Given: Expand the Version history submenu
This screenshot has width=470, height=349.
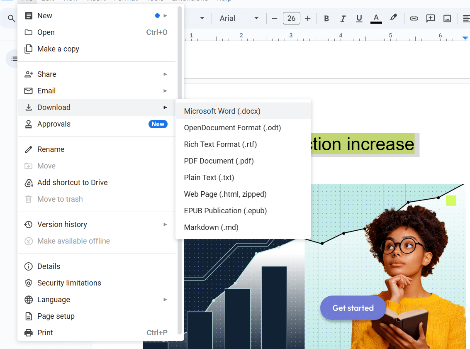Looking at the screenshot, I should [97, 224].
